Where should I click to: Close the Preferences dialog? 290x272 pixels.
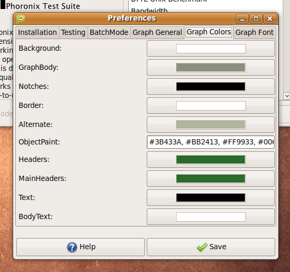270,19
